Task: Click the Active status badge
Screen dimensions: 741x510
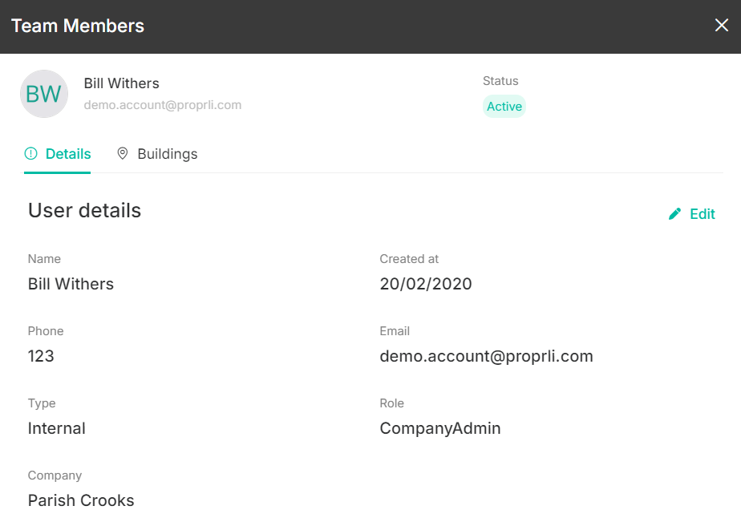Action: tap(504, 107)
